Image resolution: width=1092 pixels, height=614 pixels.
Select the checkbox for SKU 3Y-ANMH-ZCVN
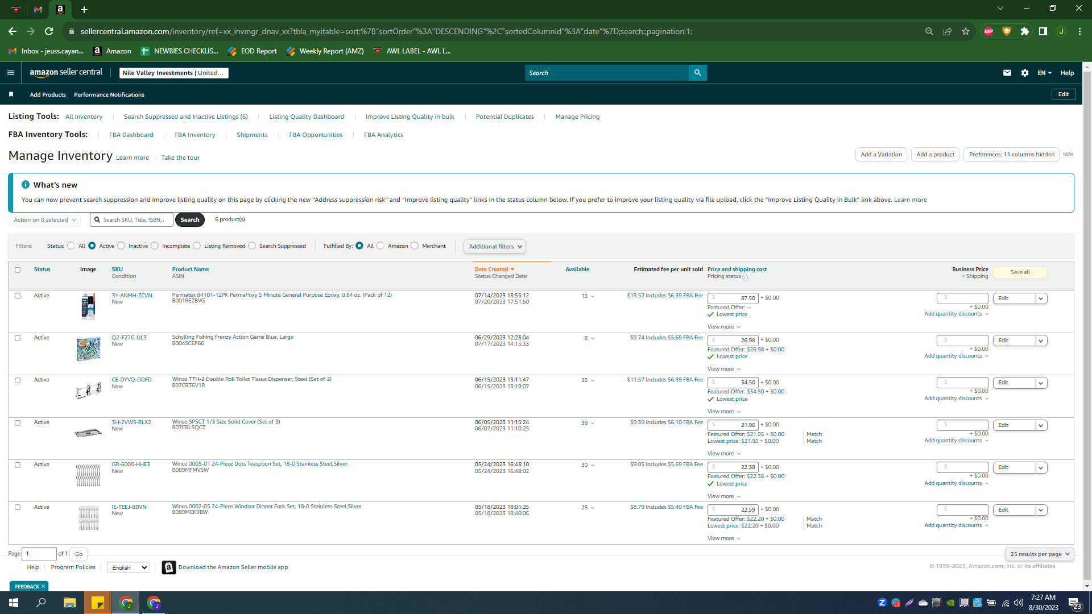click(x=18, y=296)
